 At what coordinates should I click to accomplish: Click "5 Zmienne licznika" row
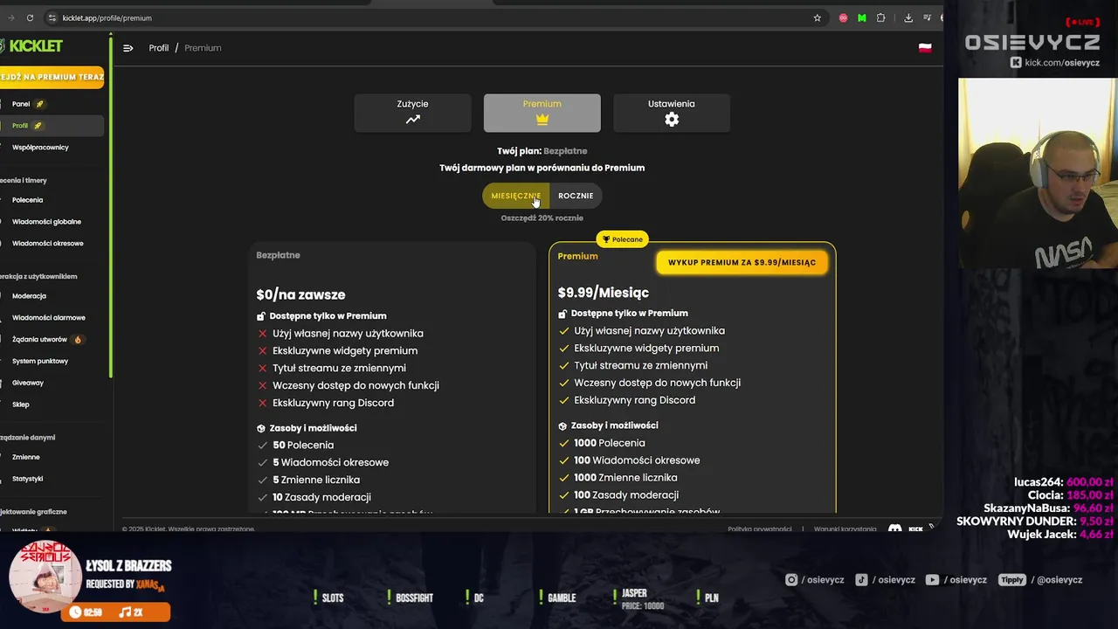coord(316,480)
